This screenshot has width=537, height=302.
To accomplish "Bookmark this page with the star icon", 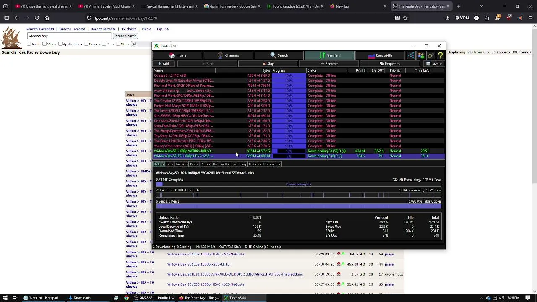I will 405,18.
